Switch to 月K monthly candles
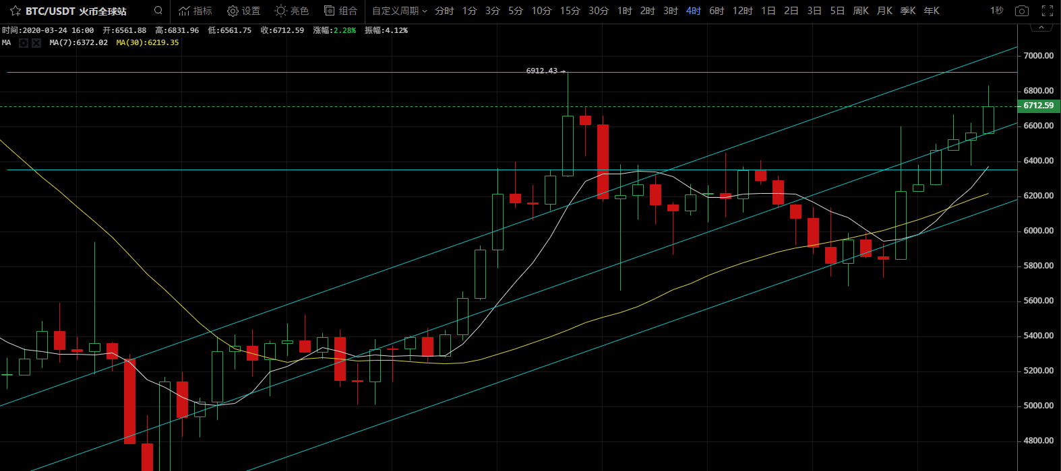The height and width of the screenshot is (471, 1061). pos(884,11)
